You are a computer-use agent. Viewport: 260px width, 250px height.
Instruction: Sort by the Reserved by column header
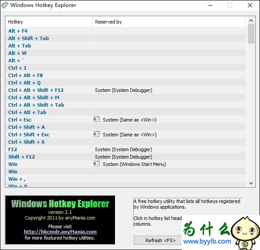pos(169,22)
